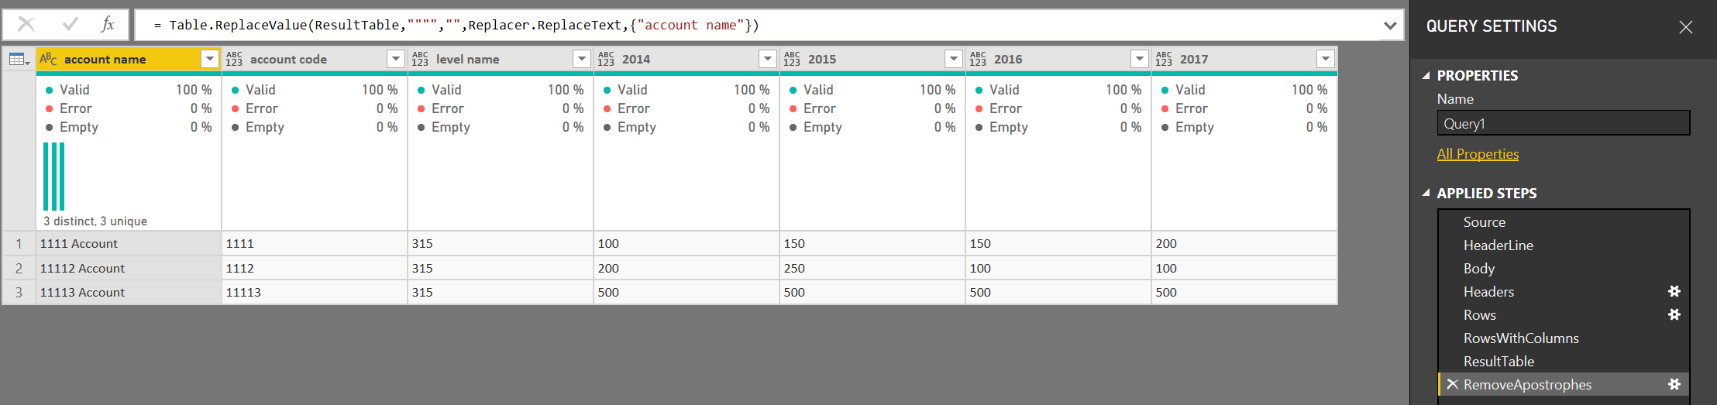Image resolution: width=1717 pixels, height=405 pixels.
Task: Open settings gear for RemoveApostrophes step
Action: (x=1674, y=384)
